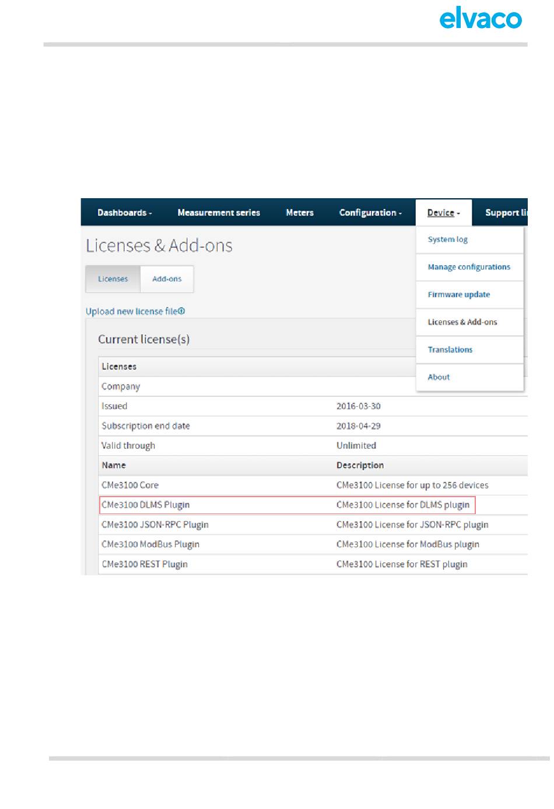Open the Support menu item

506,213
